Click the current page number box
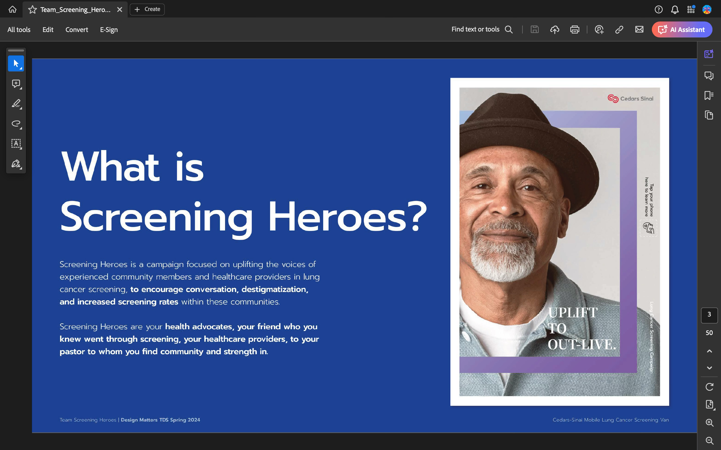 [x=709, y=314]
